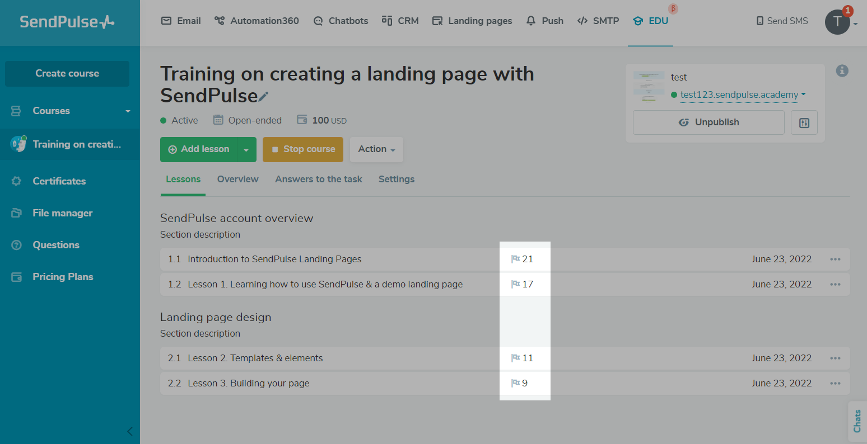Click the Unpublish button
The height and width of the screenshot is (444, 867).
pos(708,122)
